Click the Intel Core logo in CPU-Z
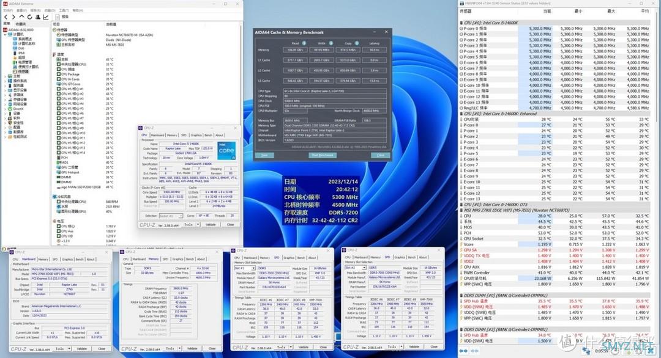Image resolution: width=661 pixels, height=358 pixels. click(226, 151)
